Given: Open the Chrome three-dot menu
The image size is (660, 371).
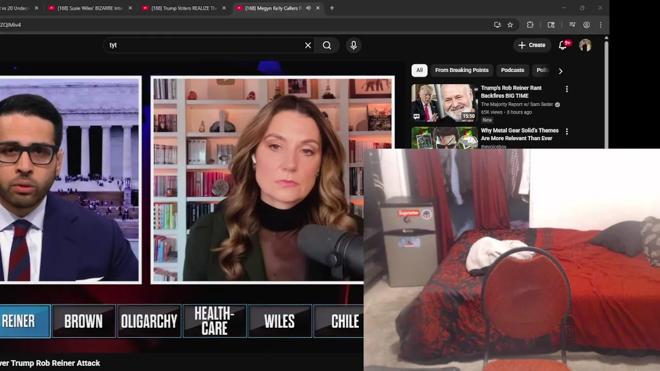Looking at the screenshot, I should (x=600, y=25).
